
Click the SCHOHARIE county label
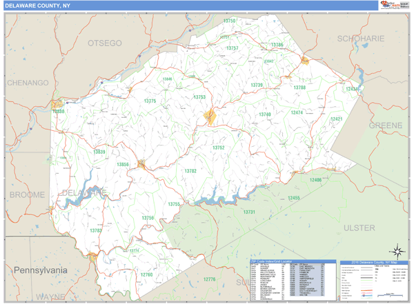click(x=359, y=39)
